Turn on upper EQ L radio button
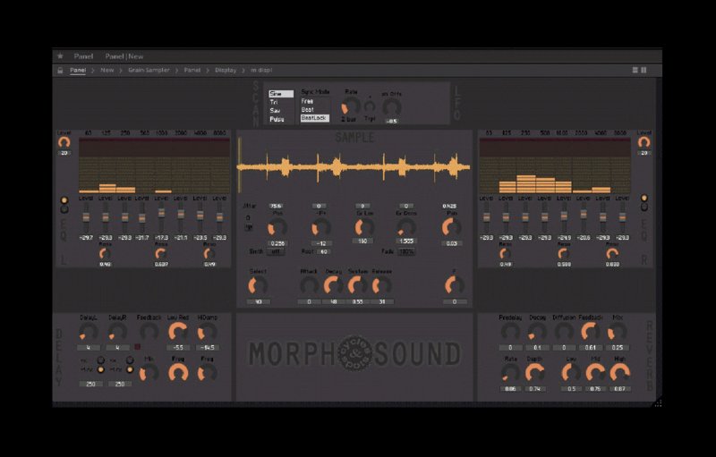This screenshot has height=457, width=716. pyautogui.click(x=64, y=200)
